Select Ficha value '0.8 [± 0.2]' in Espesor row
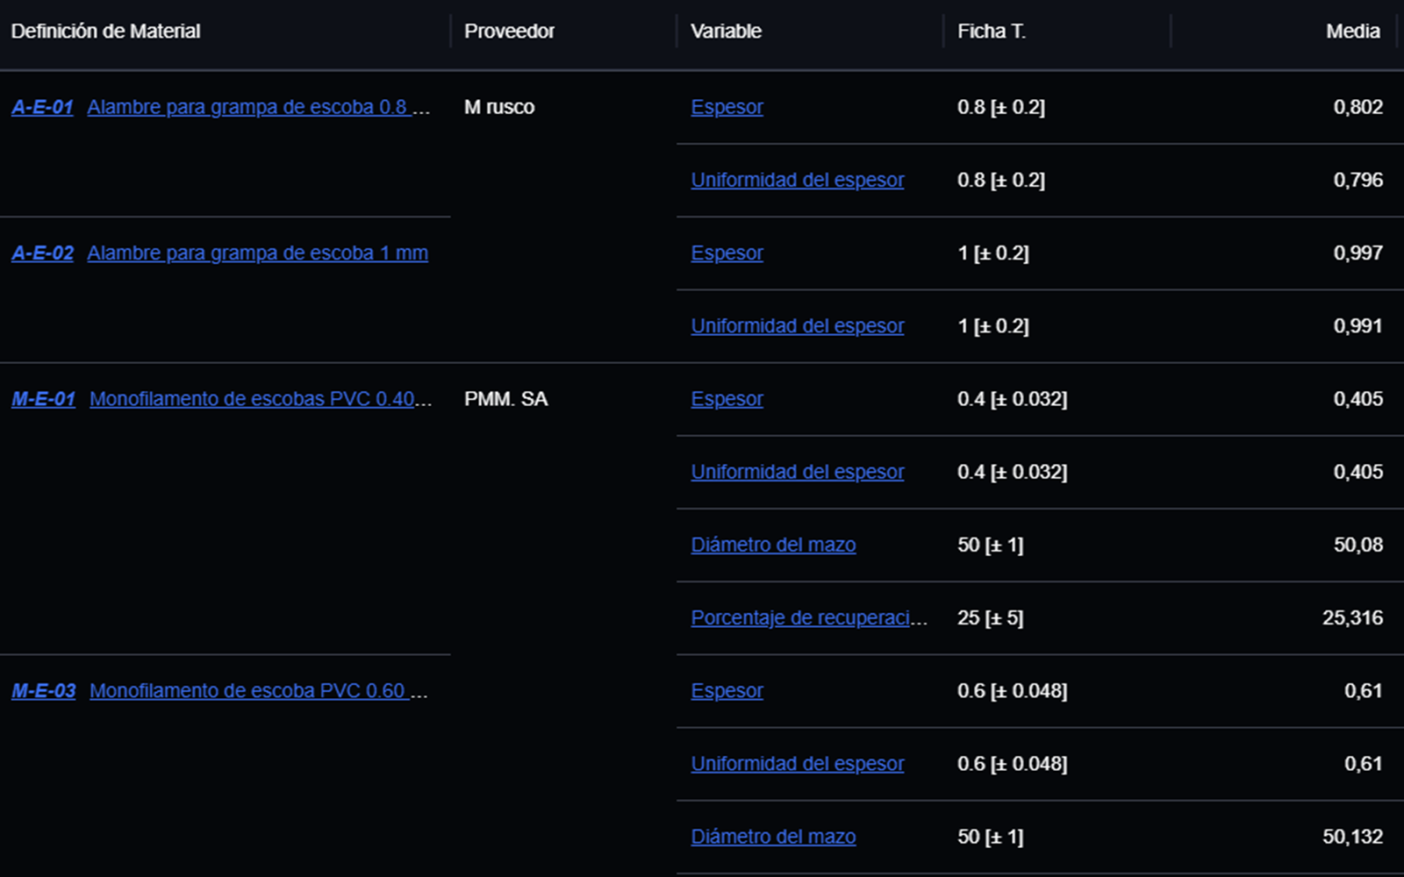Screen dimensions: 1404x877 (x=1001, y=107)
